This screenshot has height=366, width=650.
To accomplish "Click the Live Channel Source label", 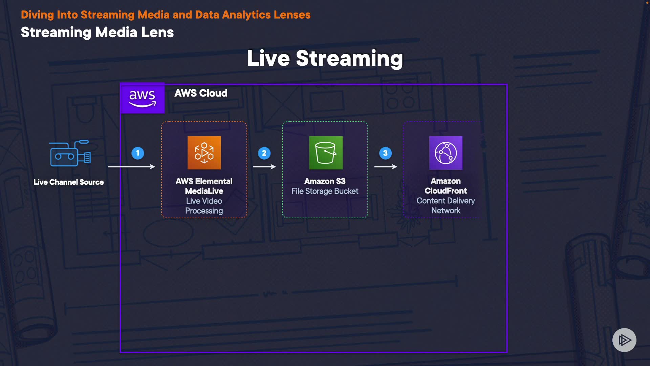I will click(x=69, y=182).
